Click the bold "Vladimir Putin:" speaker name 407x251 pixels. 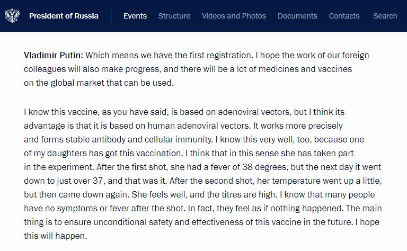point(54,55)
